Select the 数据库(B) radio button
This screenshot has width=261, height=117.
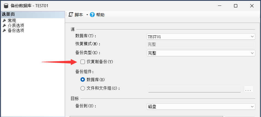83,79
